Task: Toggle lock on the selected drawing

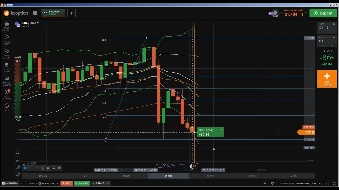Action: (54, 168)
